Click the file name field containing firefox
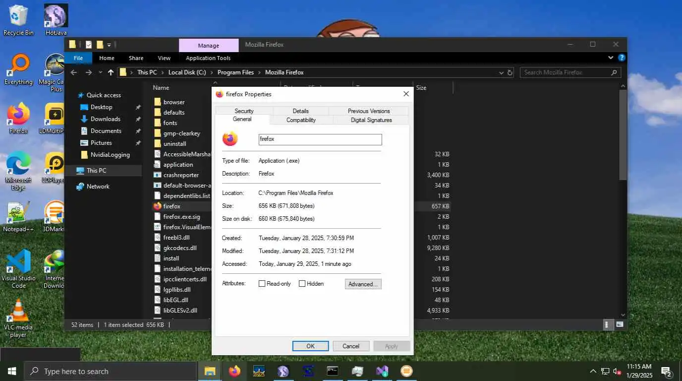 (x=320, y=139)
